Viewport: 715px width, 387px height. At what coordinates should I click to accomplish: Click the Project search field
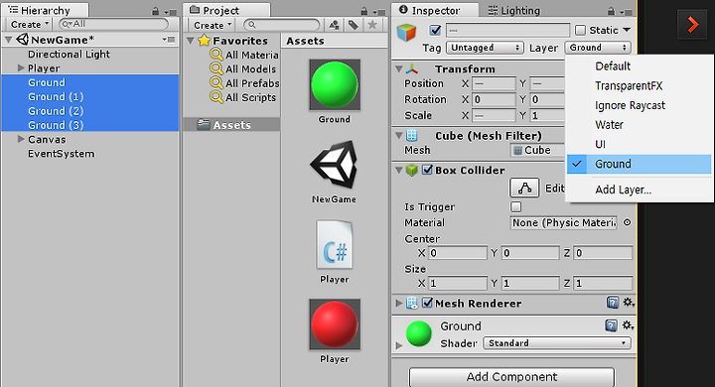pyautogui.click(x=282, y=25)
